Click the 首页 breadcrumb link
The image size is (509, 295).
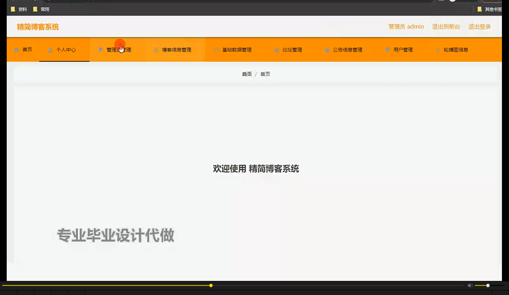[x=246, y=74]
